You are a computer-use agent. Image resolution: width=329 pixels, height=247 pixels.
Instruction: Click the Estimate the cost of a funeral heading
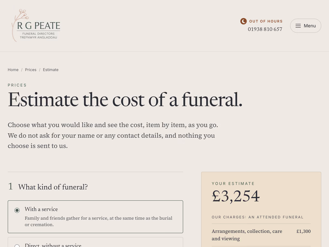pos(125,100)
